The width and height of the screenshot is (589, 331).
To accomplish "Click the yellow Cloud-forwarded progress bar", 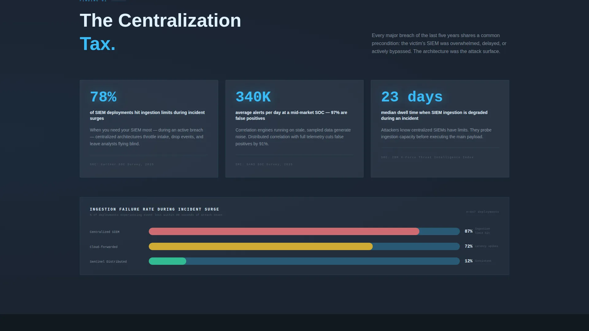I will click(x=261, y=246).
